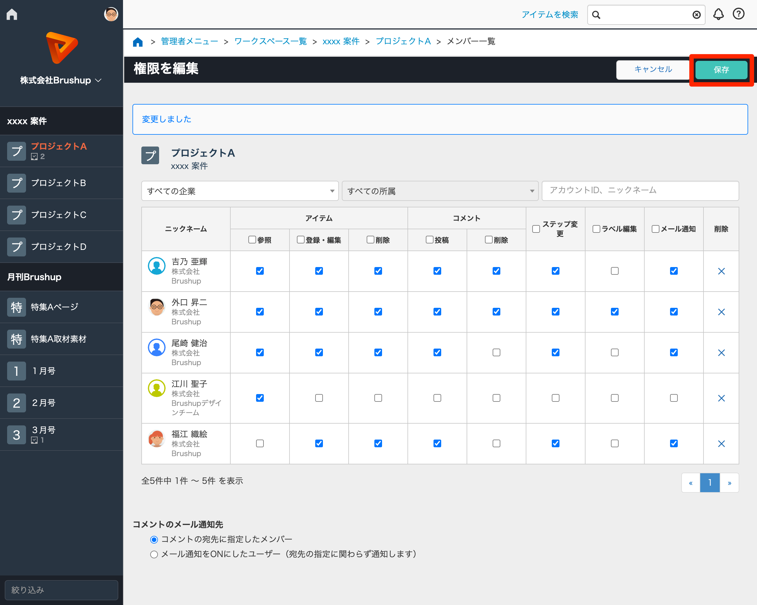Remove member 福江 織絵 with X icon
Screen dimensions: 757x605
(x=721, y=444)
